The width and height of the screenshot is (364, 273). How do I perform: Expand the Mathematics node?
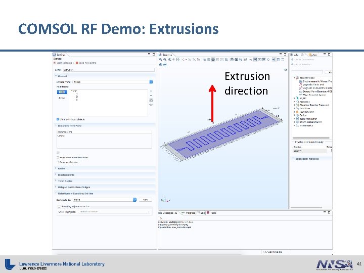point(295,125)
